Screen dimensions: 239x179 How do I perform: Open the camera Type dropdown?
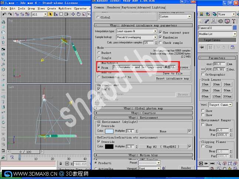point(220,105)
